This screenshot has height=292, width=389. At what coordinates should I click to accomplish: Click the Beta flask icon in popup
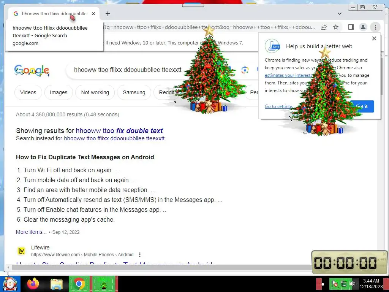pyautogui.click(x=272, y=46)
